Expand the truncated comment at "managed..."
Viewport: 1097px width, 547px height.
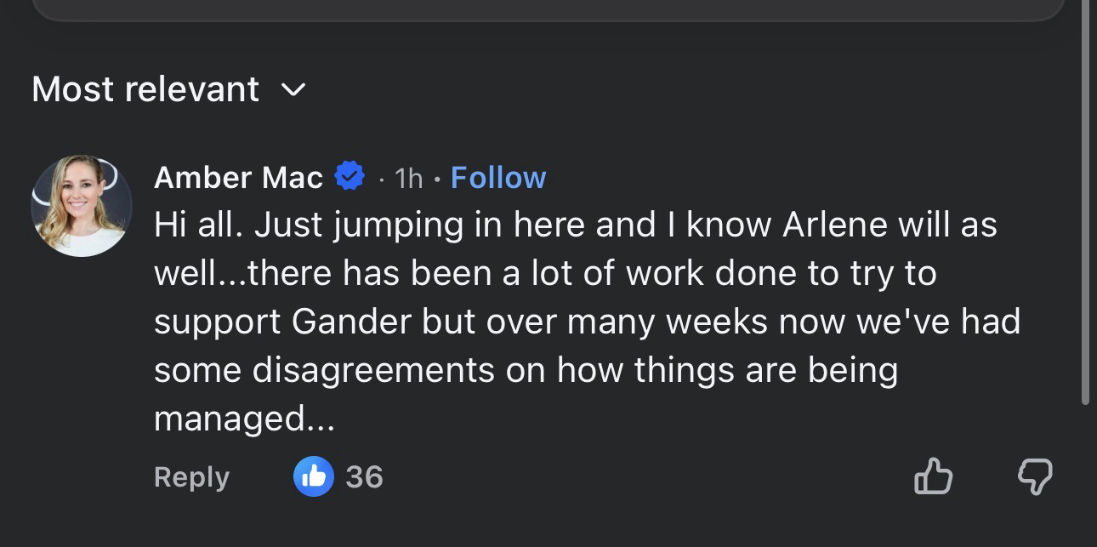click(245, 419)
